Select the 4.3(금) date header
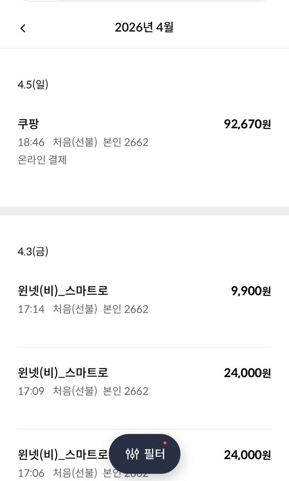Image resolution: width=289 pixels, height=481 pixels. [x=33, y=252]
